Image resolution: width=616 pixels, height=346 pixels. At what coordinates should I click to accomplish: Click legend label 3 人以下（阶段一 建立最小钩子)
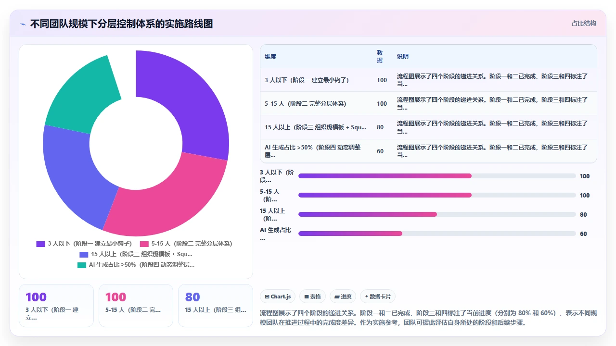[x=90, y=244]
